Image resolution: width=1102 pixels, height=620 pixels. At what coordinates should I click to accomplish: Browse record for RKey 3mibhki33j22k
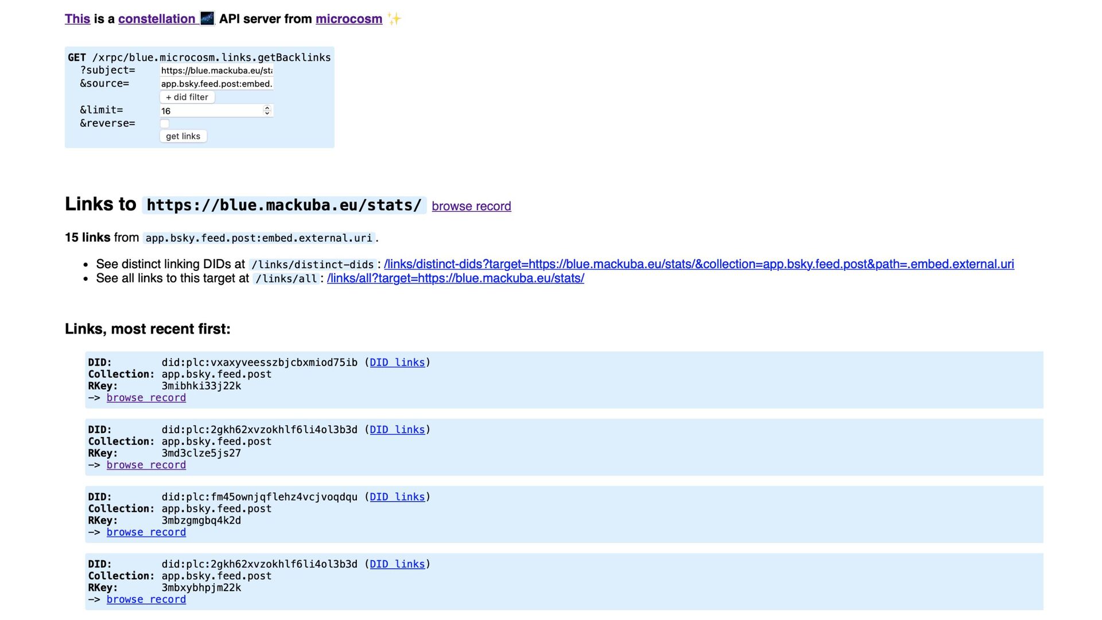146,398
